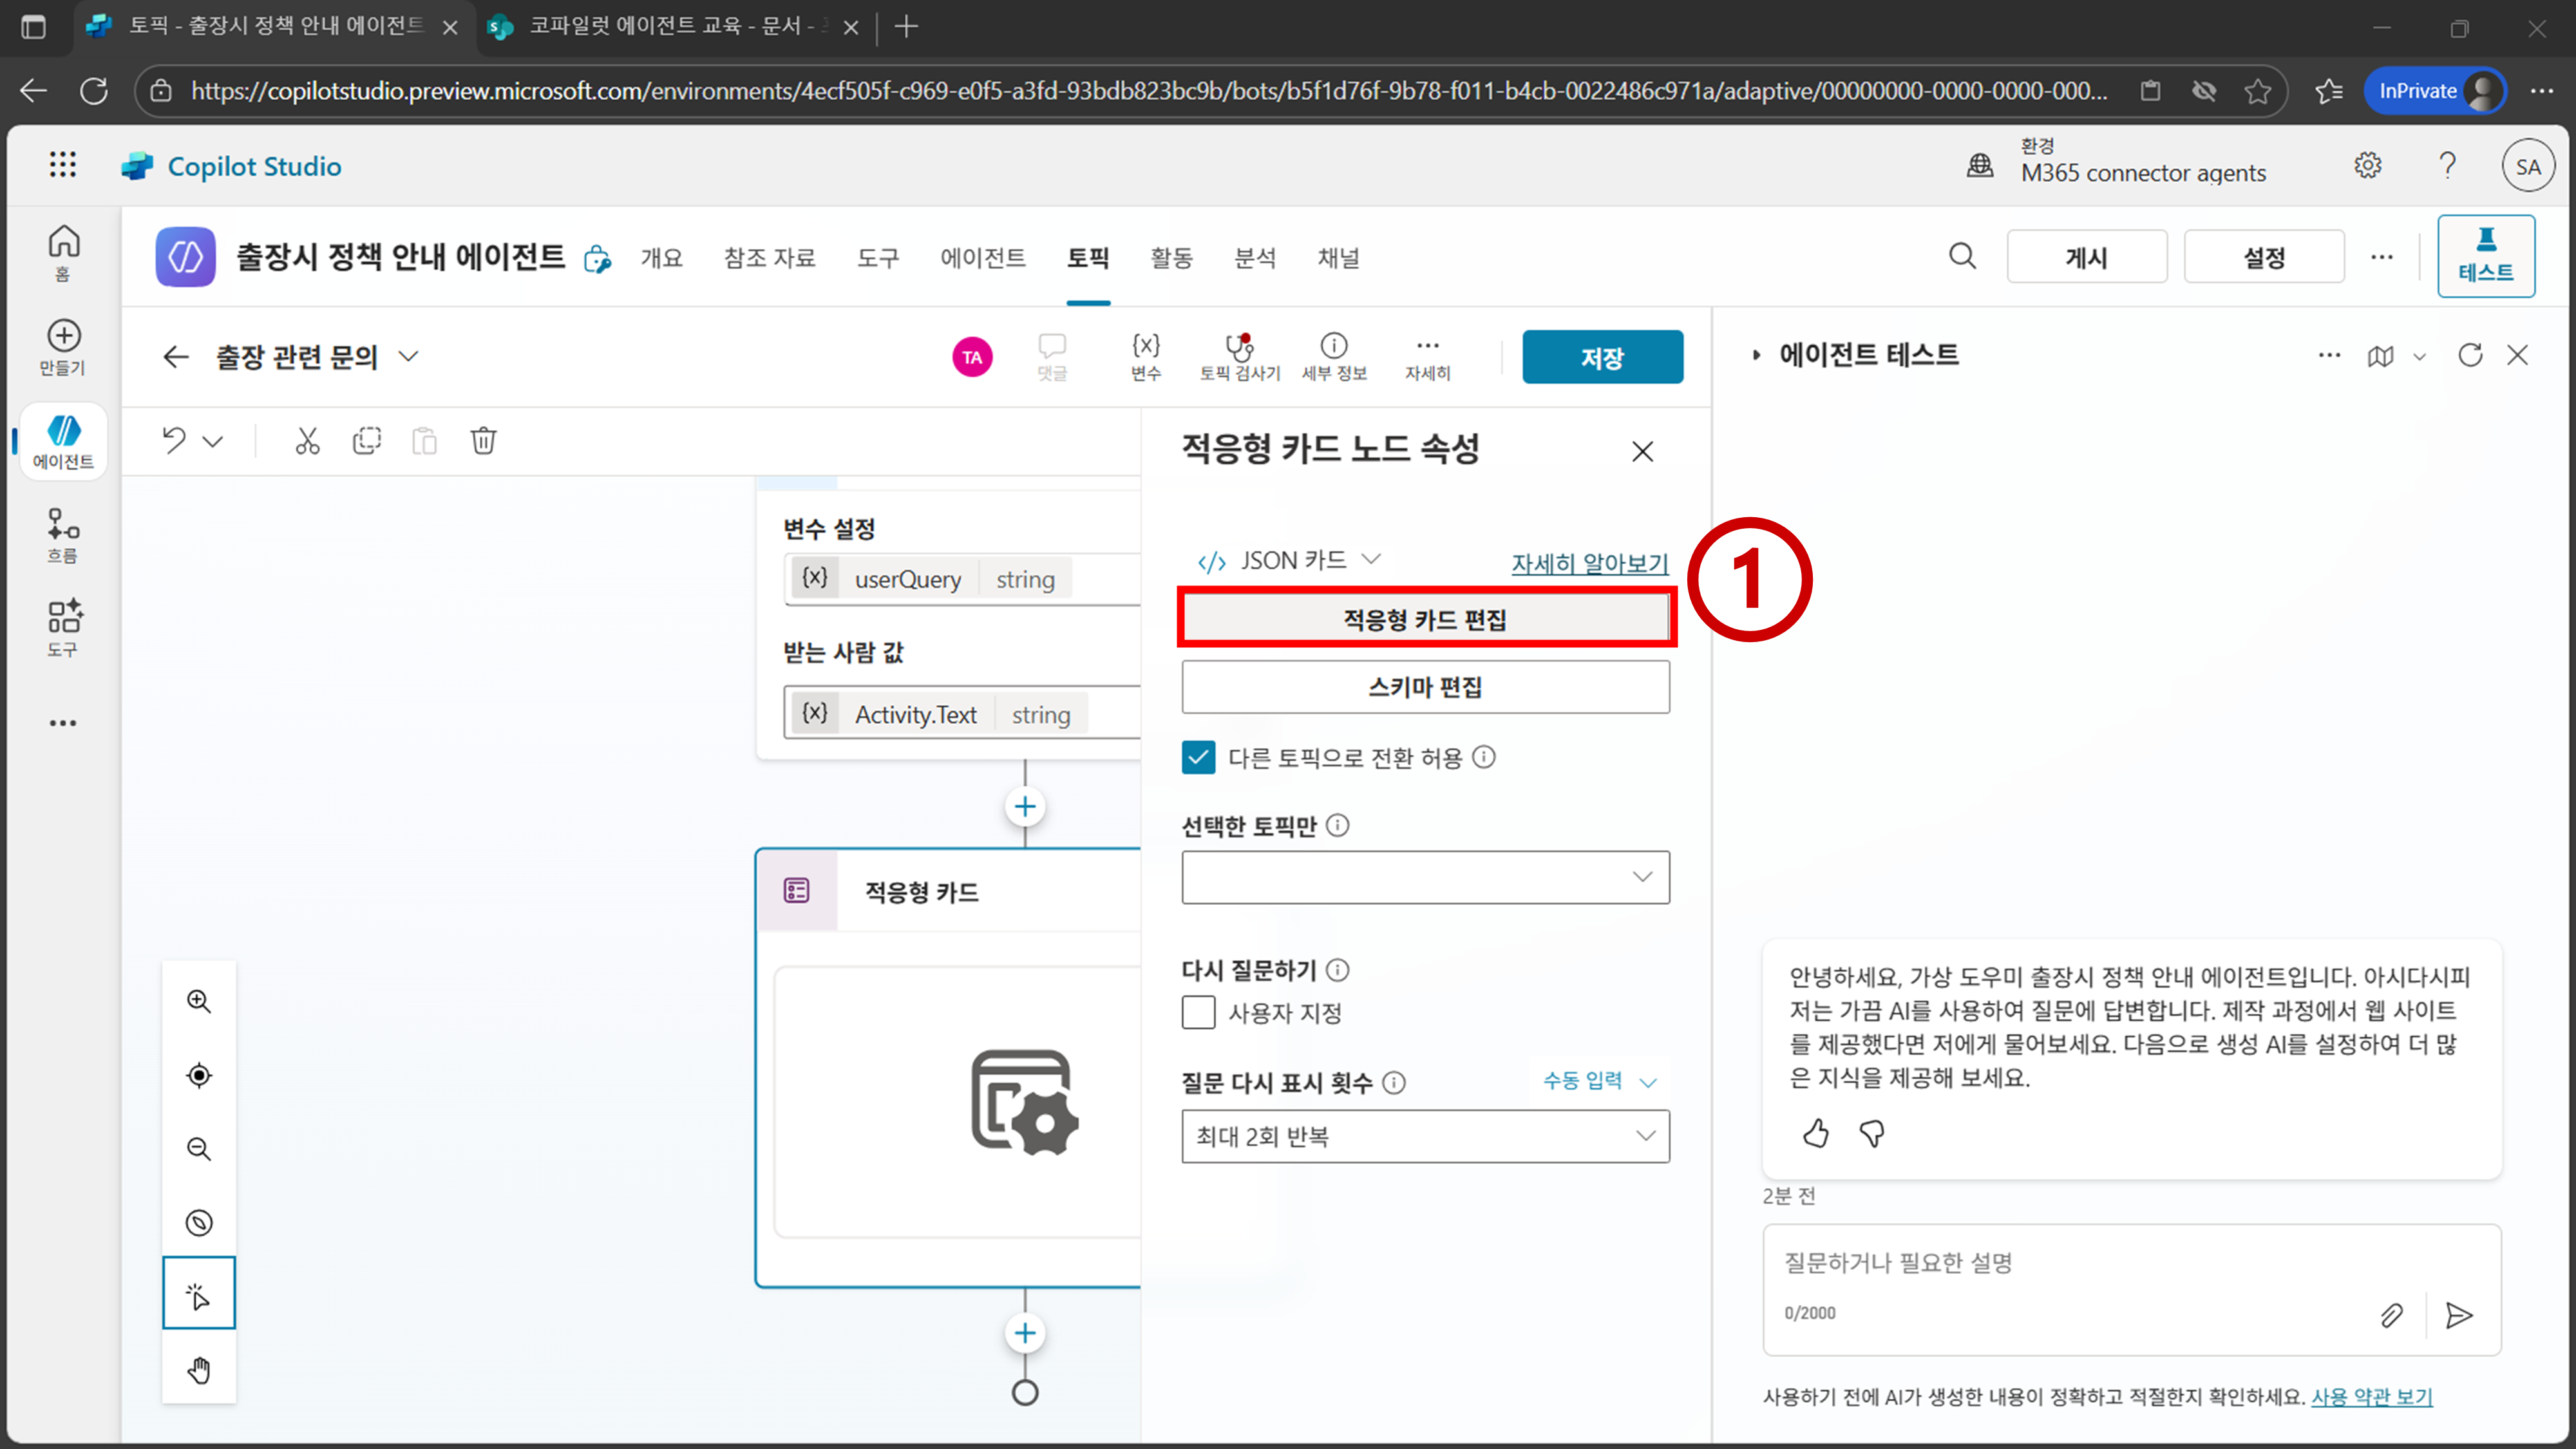Uncheck 다른 토픽으로 전환 허용 checkbox
The height and width of the screenshot is (1449, 2576).
coord(1198,757)
